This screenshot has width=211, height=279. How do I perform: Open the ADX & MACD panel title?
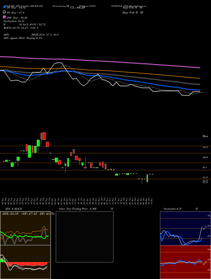(x=14, y=209)
